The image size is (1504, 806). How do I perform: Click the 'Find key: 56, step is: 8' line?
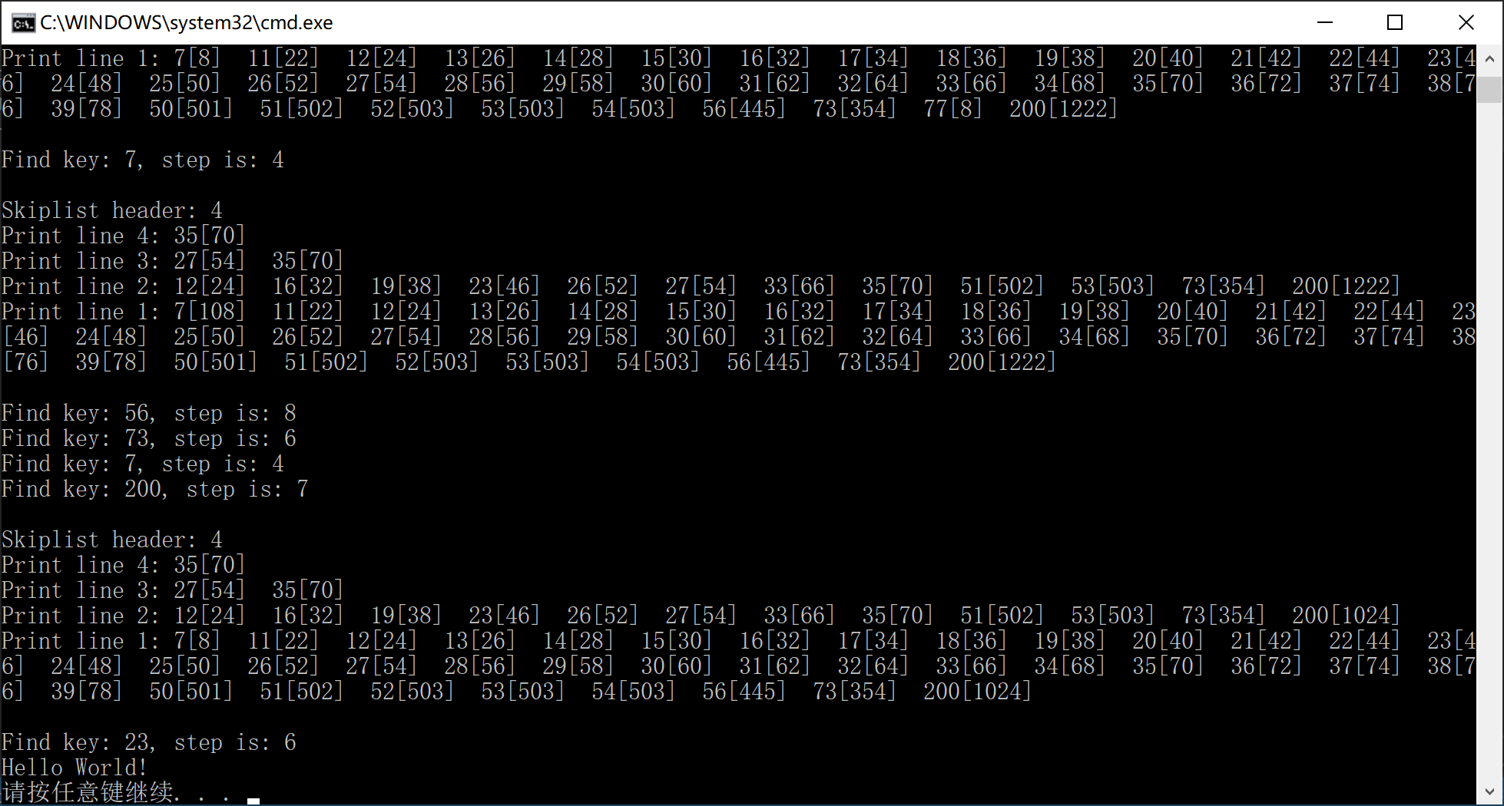[x=149, y=413]
